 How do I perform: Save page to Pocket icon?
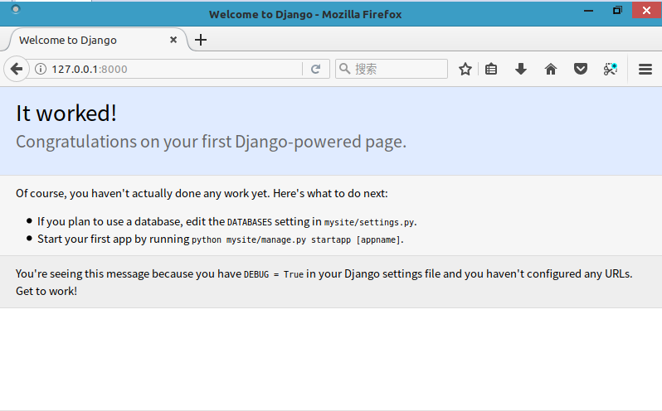coord(581,69)
